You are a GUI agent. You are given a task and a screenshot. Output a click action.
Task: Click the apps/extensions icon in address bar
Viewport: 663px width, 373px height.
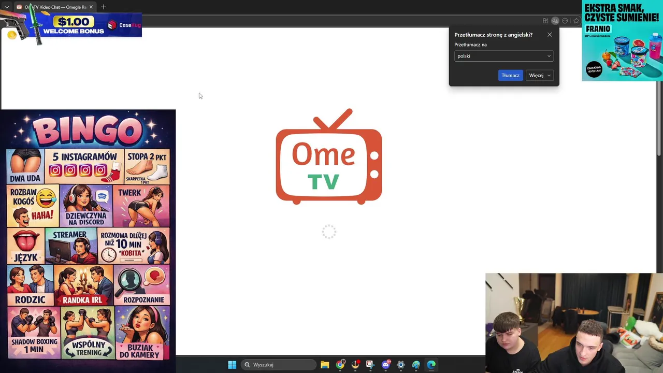pyautogui.click(x=545, y=21)
